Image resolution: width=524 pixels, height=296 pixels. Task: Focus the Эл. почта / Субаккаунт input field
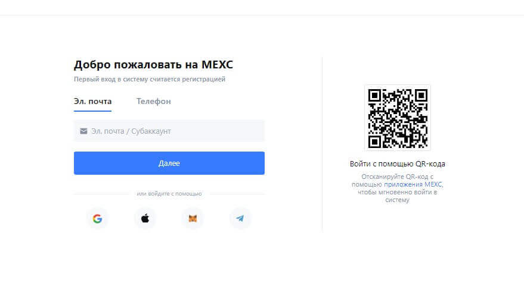click(169, 131)
